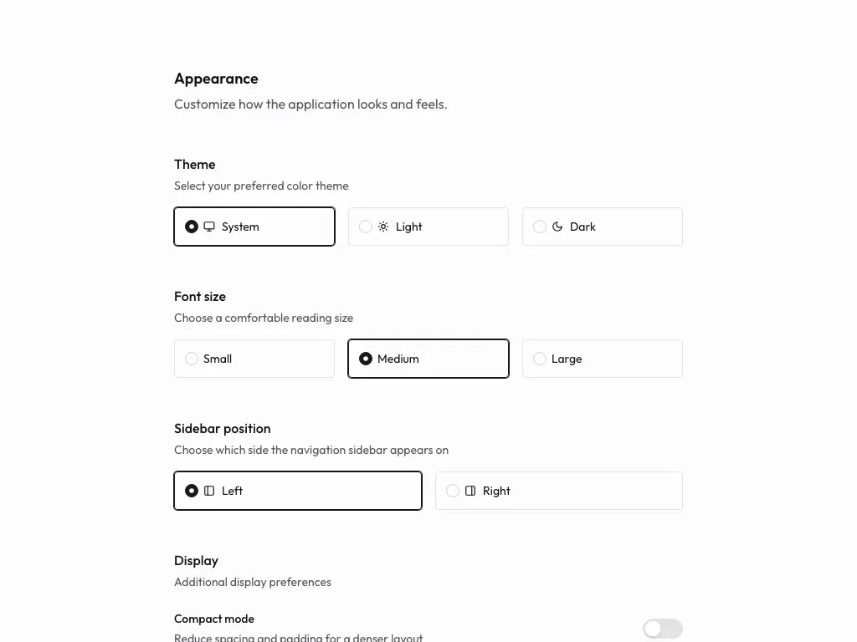
Task: Select the Dark theme radio button
Action: pos(540,227)
